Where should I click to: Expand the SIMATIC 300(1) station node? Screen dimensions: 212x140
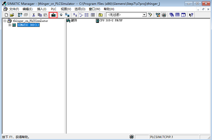10,25
